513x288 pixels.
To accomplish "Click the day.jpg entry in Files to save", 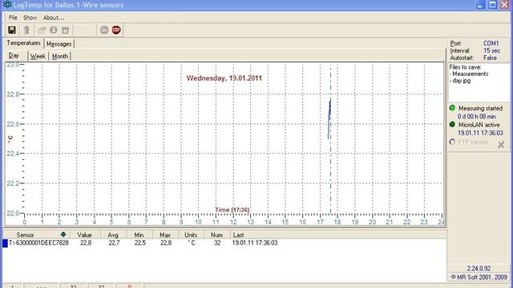I will [x=460, y=81].
